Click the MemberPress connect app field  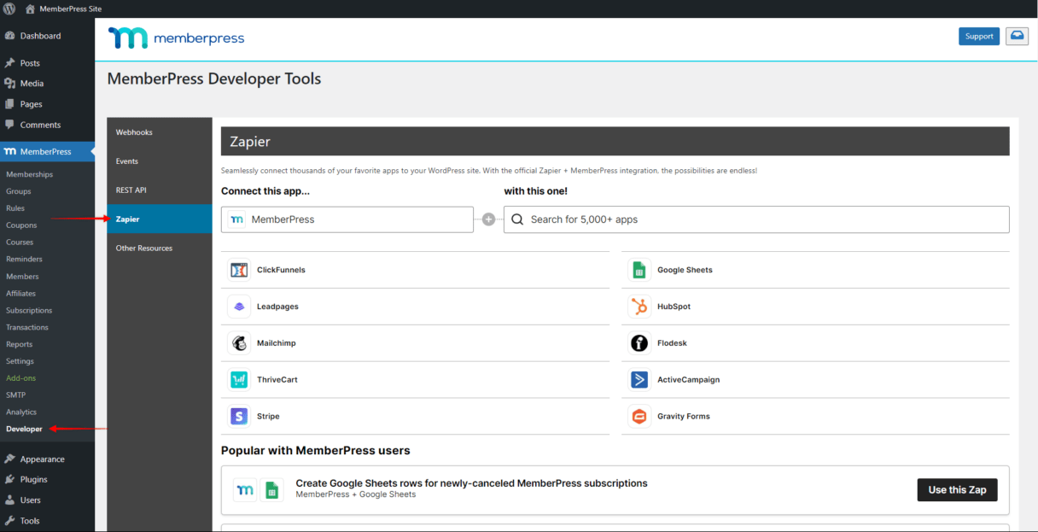pos(347,219)
